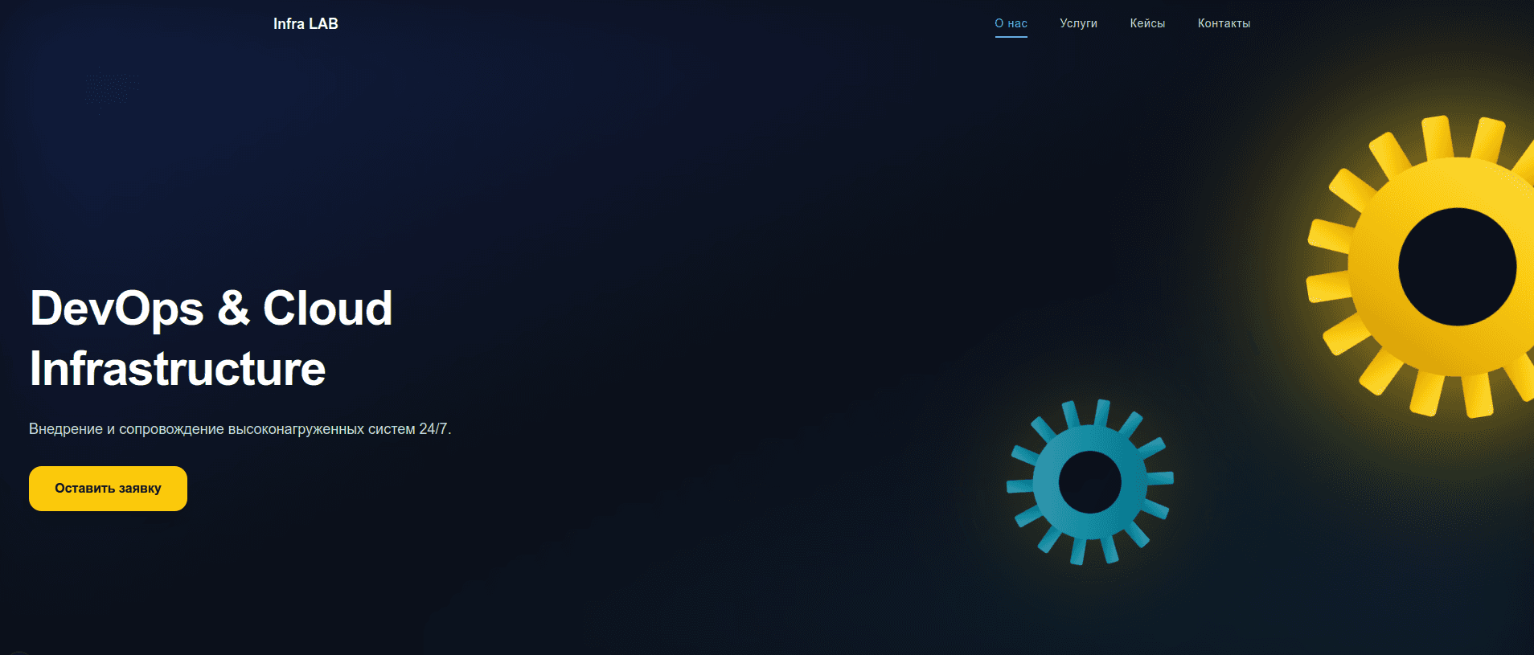This screenshot has height=655, width=1534.
Task: Click the faint dotted pattern decoration
Action: (112, 88)
